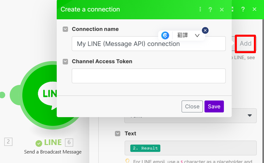Click the Save button
The height and width of the screenshot is (163, 264).
coord(214,106)
